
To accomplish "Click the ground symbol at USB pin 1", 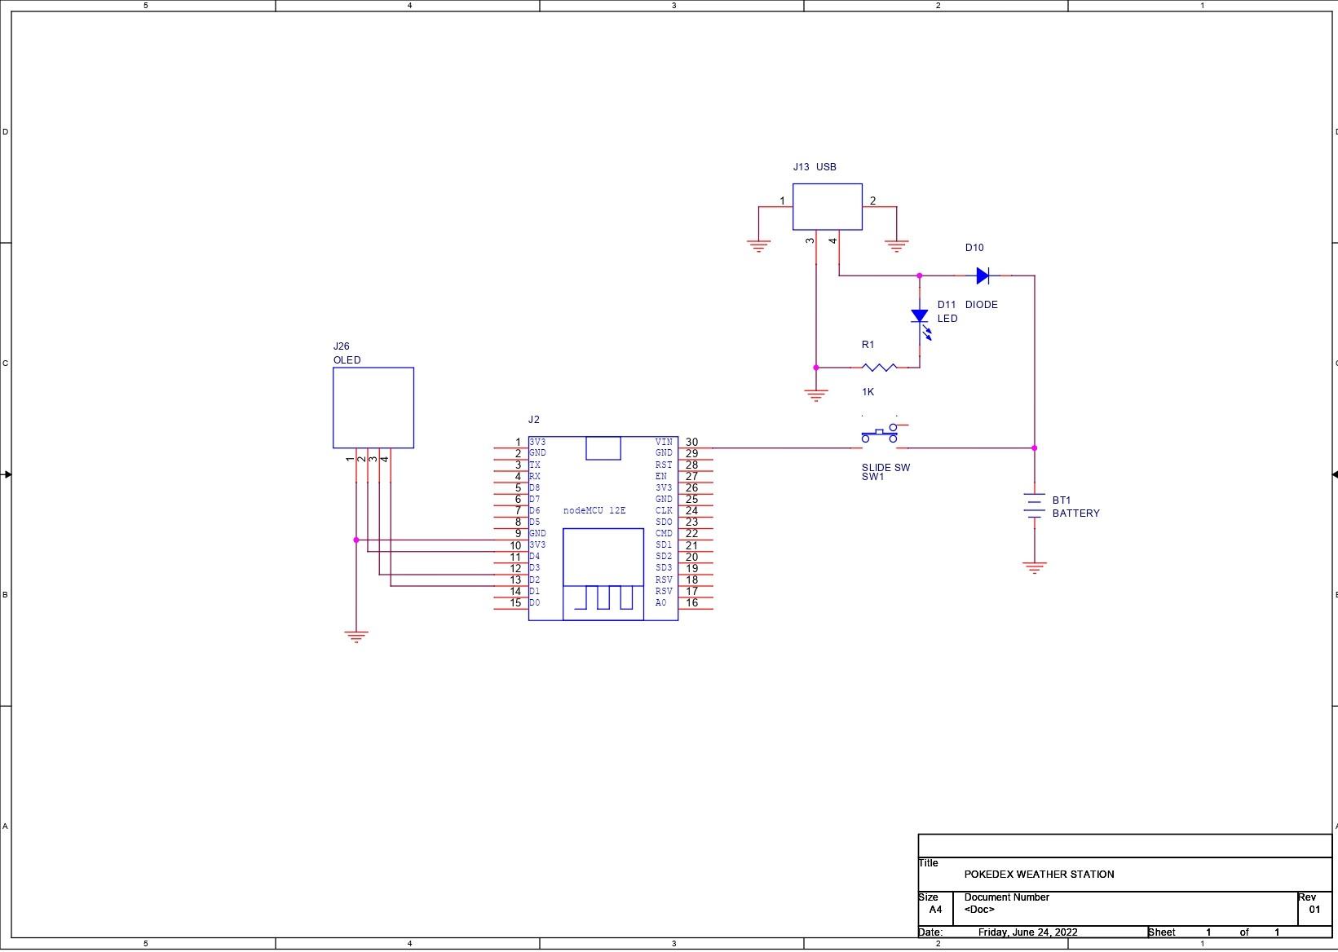I will (759, 245).
